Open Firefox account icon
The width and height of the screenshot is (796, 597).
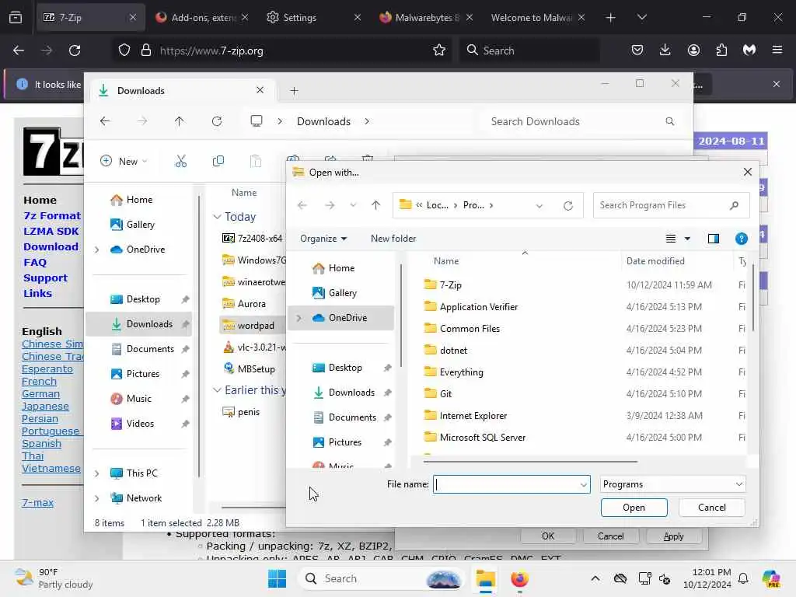coord(693,51)
